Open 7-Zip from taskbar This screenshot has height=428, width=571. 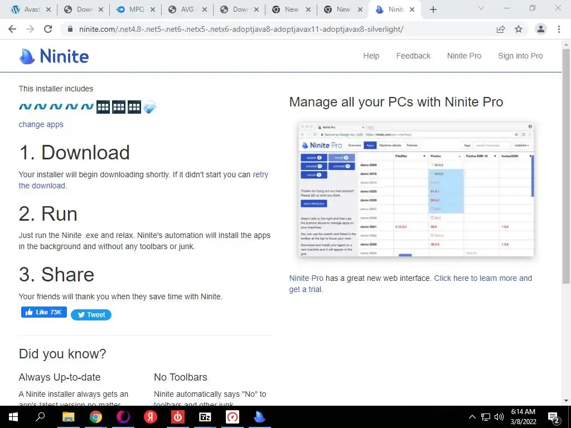coord(205,417)
